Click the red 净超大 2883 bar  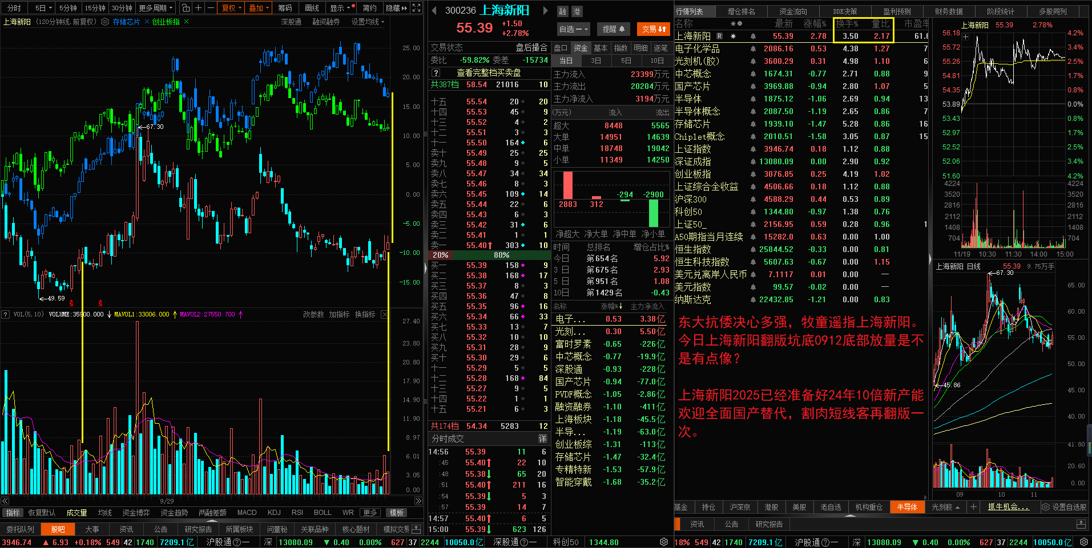coord(568,185)
